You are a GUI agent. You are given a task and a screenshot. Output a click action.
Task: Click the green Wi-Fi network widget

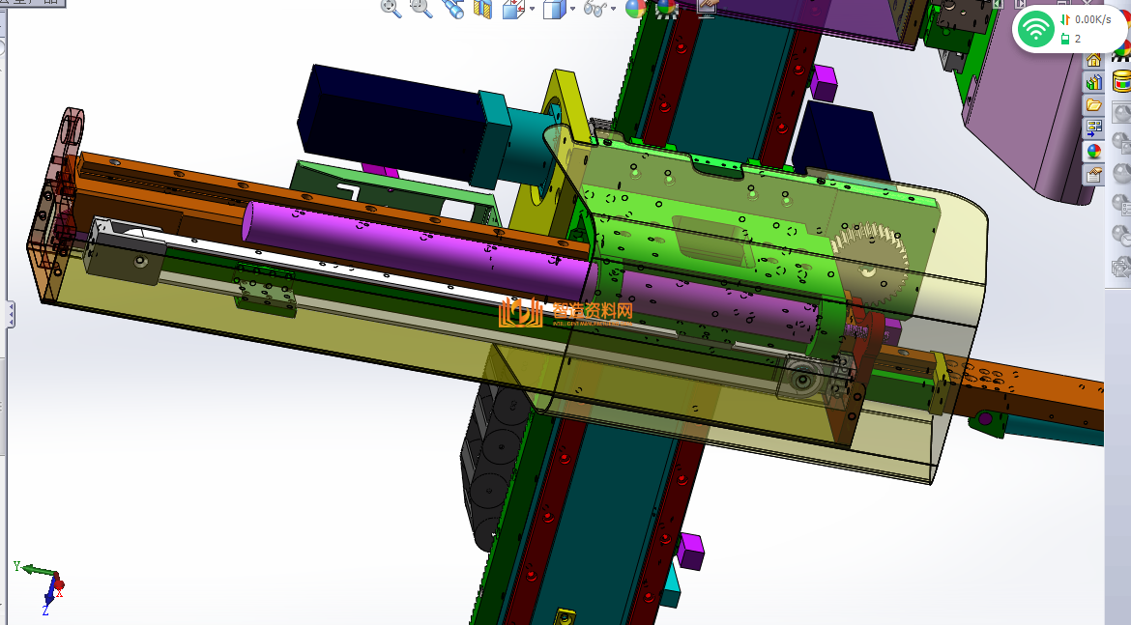coord(1036,28)
